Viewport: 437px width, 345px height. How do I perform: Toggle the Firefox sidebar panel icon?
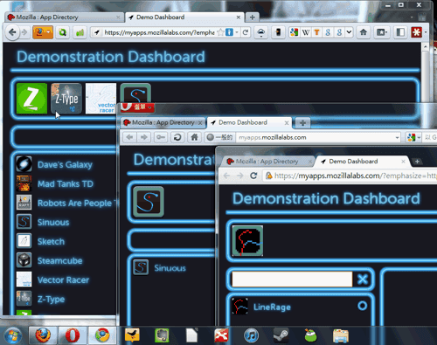pyautogui.click(x=400, y=32)
